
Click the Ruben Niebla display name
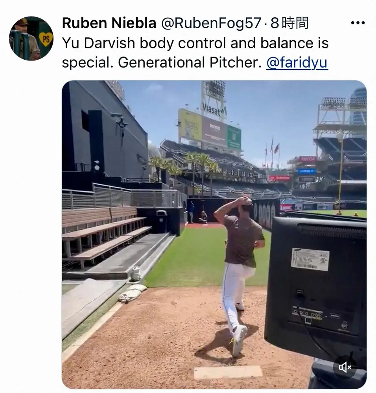click(x=109, y=23)
